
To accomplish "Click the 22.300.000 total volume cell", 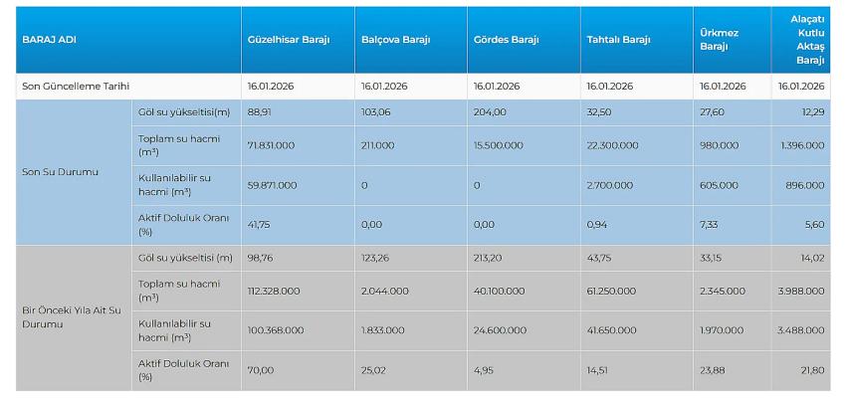I will (611, 145).
